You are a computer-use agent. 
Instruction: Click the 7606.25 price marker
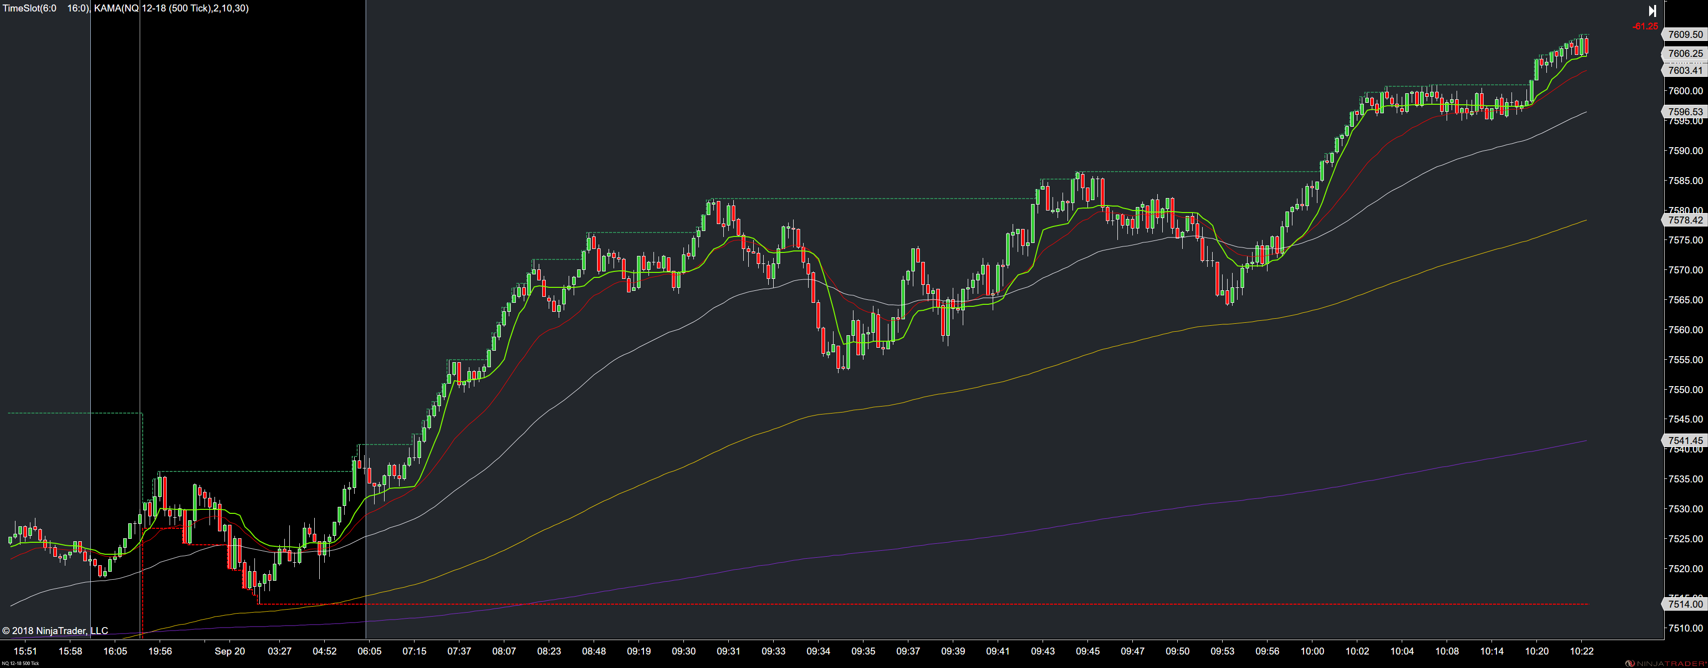coord(1685,54)
